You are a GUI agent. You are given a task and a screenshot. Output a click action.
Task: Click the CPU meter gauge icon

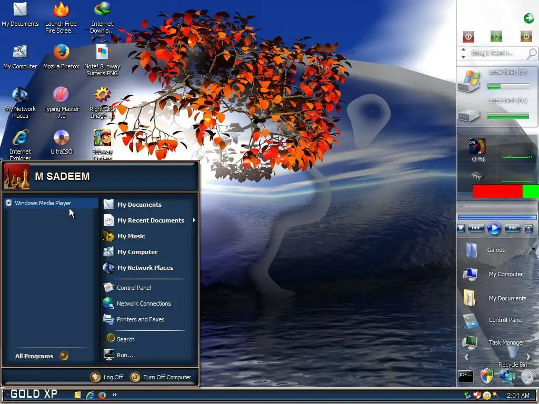point(477,147)
